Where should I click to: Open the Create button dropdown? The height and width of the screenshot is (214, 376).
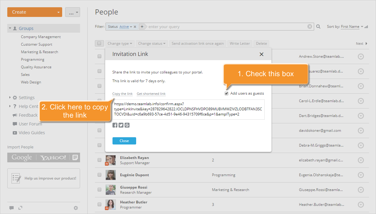point(58,12)
